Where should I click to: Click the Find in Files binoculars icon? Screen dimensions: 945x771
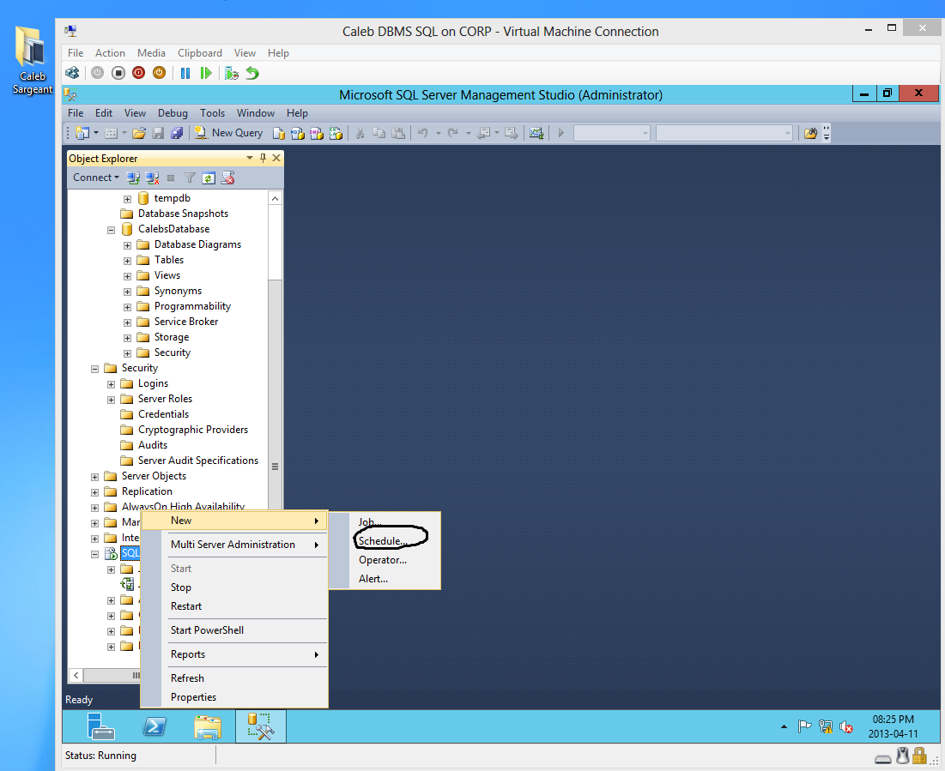[x=810, y=133]
